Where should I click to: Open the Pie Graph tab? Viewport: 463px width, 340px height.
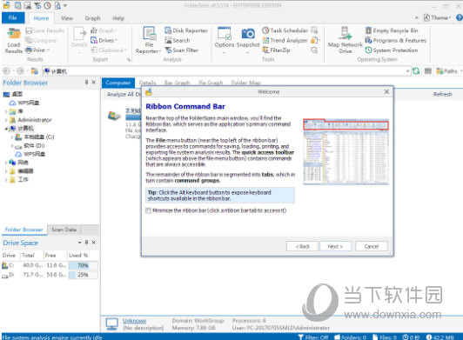211,83
